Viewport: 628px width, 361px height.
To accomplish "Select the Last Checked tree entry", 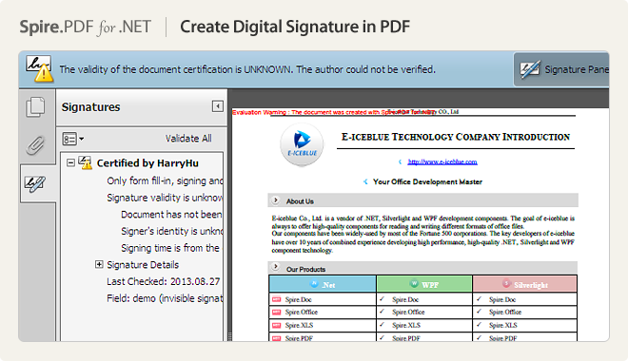I will 164,281.
